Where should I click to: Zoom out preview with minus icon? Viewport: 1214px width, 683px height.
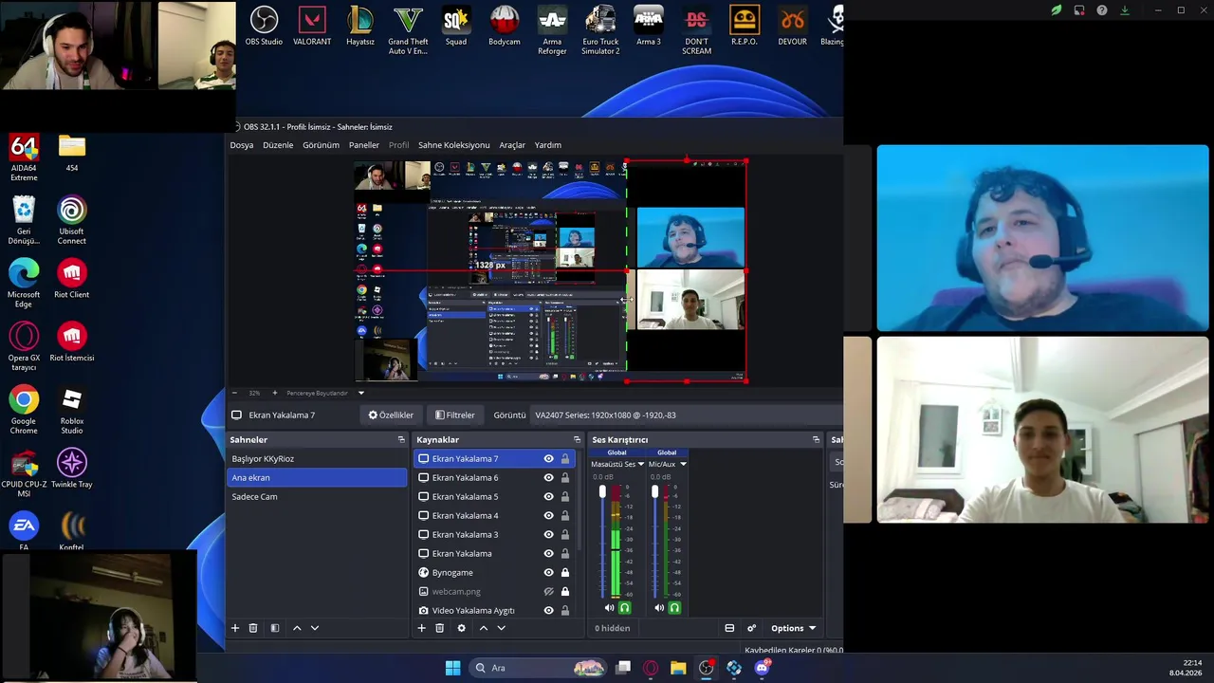235,393
